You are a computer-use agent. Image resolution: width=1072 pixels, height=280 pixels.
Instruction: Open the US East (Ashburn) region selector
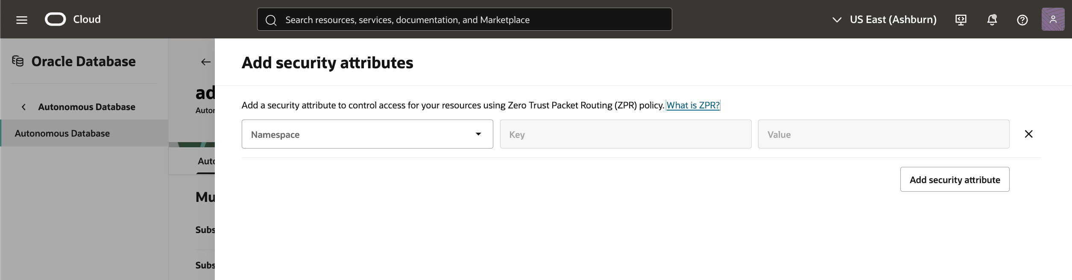click(884, 20)
